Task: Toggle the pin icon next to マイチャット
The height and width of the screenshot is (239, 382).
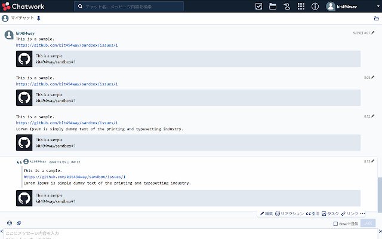Action: [38, 18]
